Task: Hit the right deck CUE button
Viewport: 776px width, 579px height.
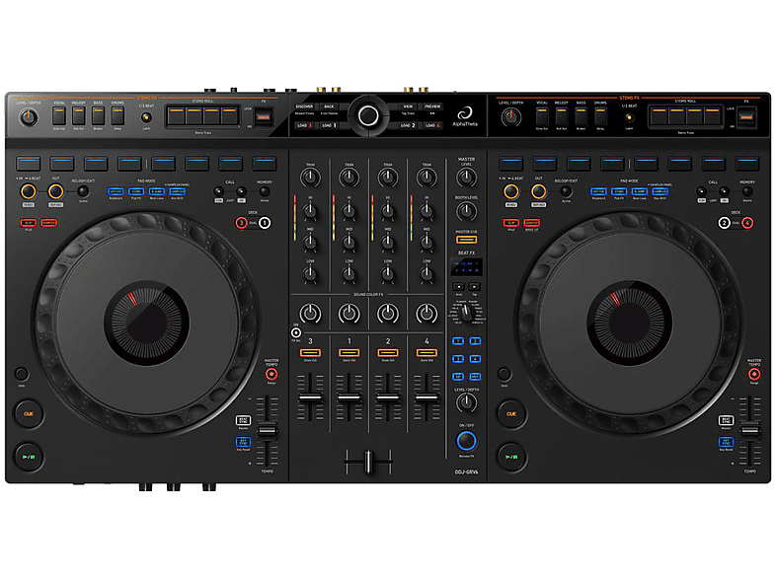Action: 511,414
